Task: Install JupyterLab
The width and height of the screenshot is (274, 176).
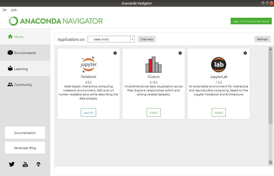Action: pyautogui.click(x=219, y=113)
